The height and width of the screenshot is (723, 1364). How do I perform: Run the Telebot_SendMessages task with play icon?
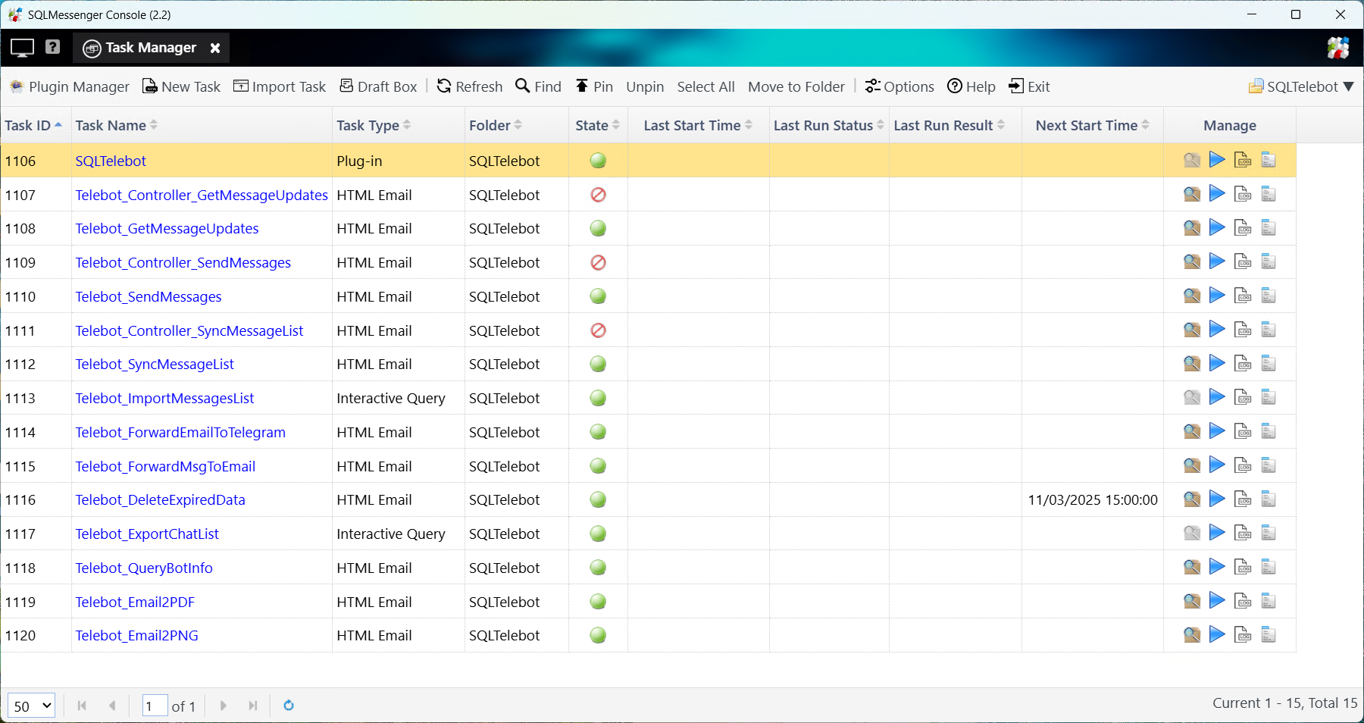(1217, 296)
